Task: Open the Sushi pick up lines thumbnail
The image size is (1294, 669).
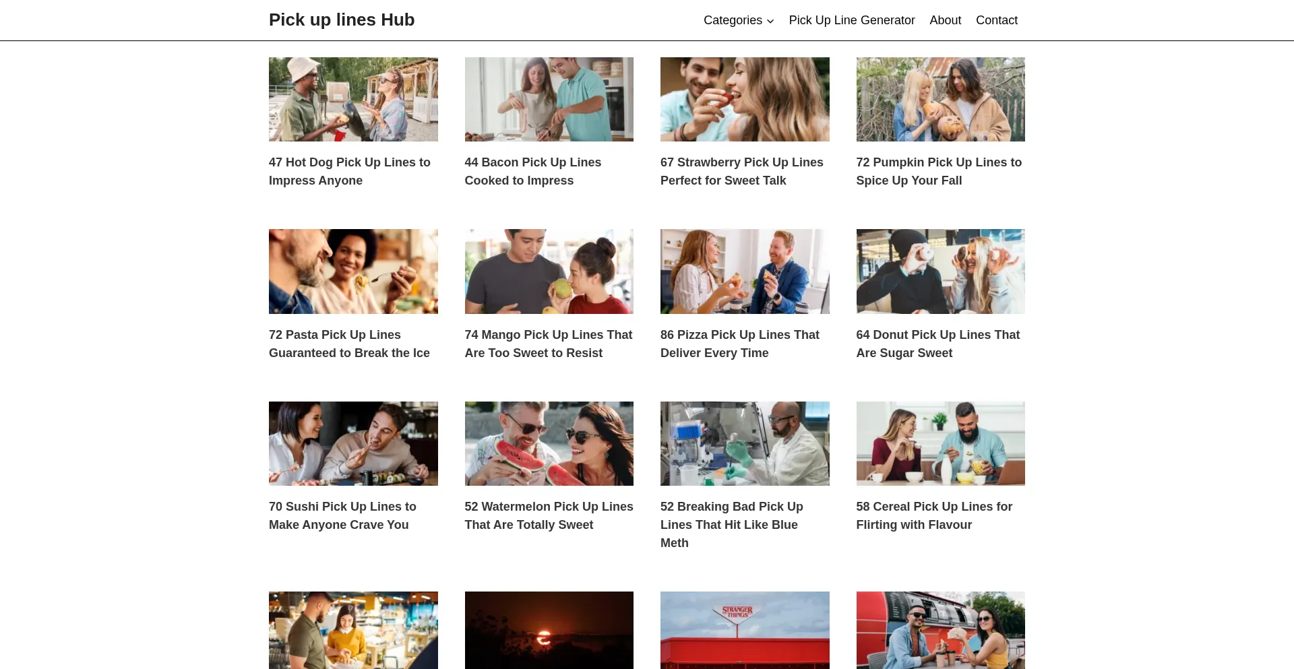Action: point(353,443)
